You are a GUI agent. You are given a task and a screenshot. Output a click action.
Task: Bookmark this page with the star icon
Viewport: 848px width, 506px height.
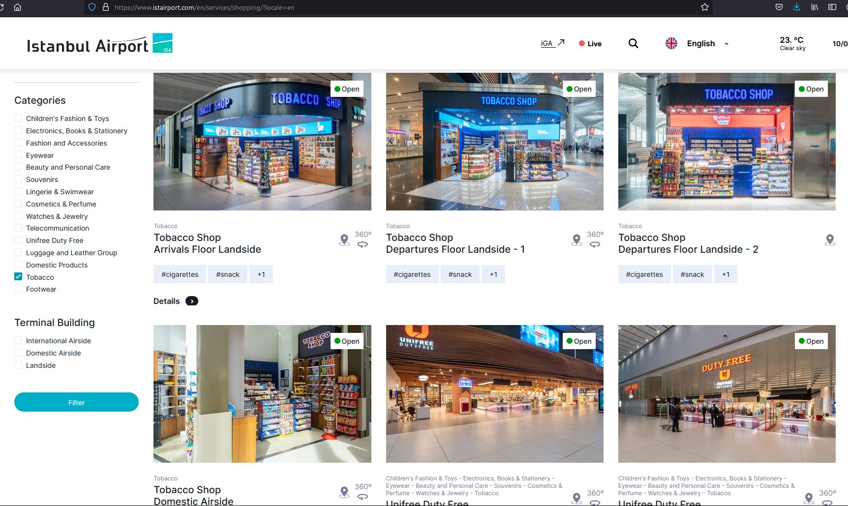click(705, 7)
